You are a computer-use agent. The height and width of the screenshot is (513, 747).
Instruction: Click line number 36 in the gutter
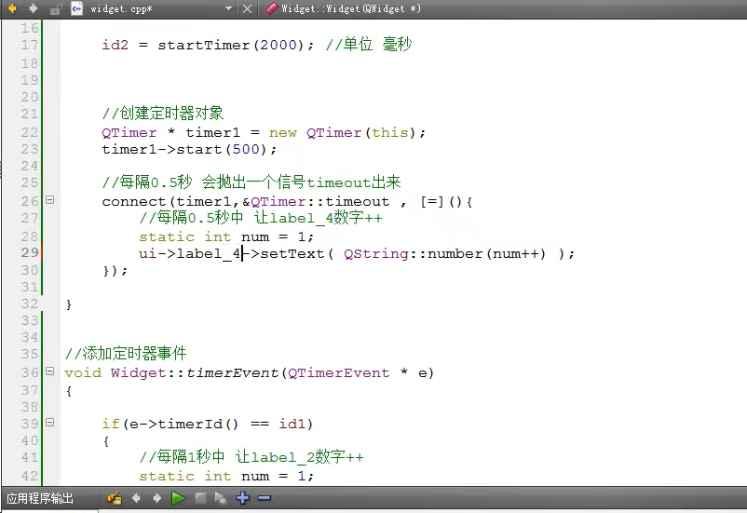[x=30, y=372]
